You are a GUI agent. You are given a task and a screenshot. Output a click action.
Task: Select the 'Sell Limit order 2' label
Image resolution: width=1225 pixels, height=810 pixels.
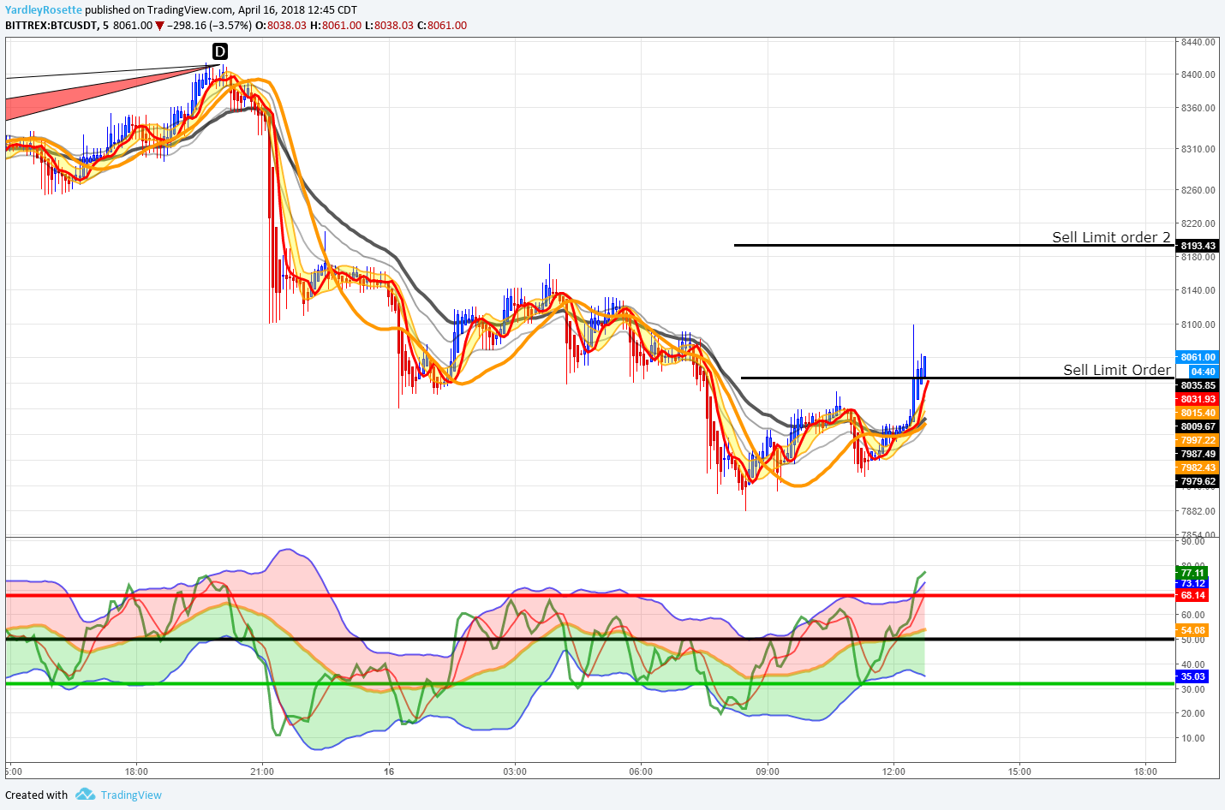[1111, 237]
